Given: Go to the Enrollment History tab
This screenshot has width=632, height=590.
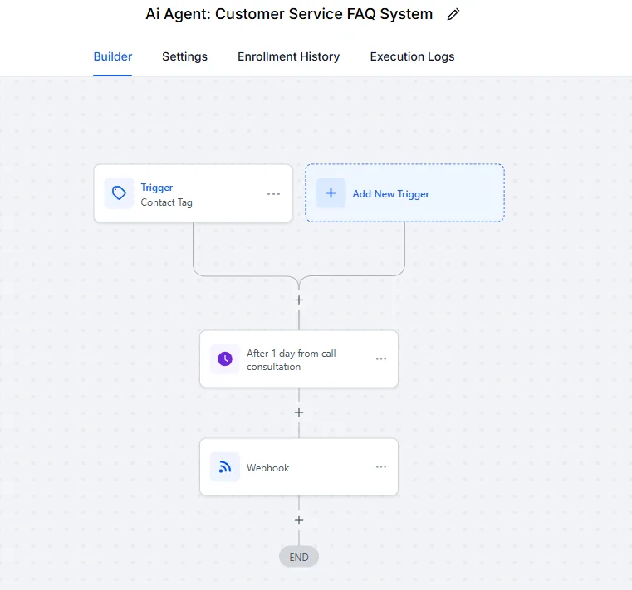Looking at the screenshot, I should (288, 56).
